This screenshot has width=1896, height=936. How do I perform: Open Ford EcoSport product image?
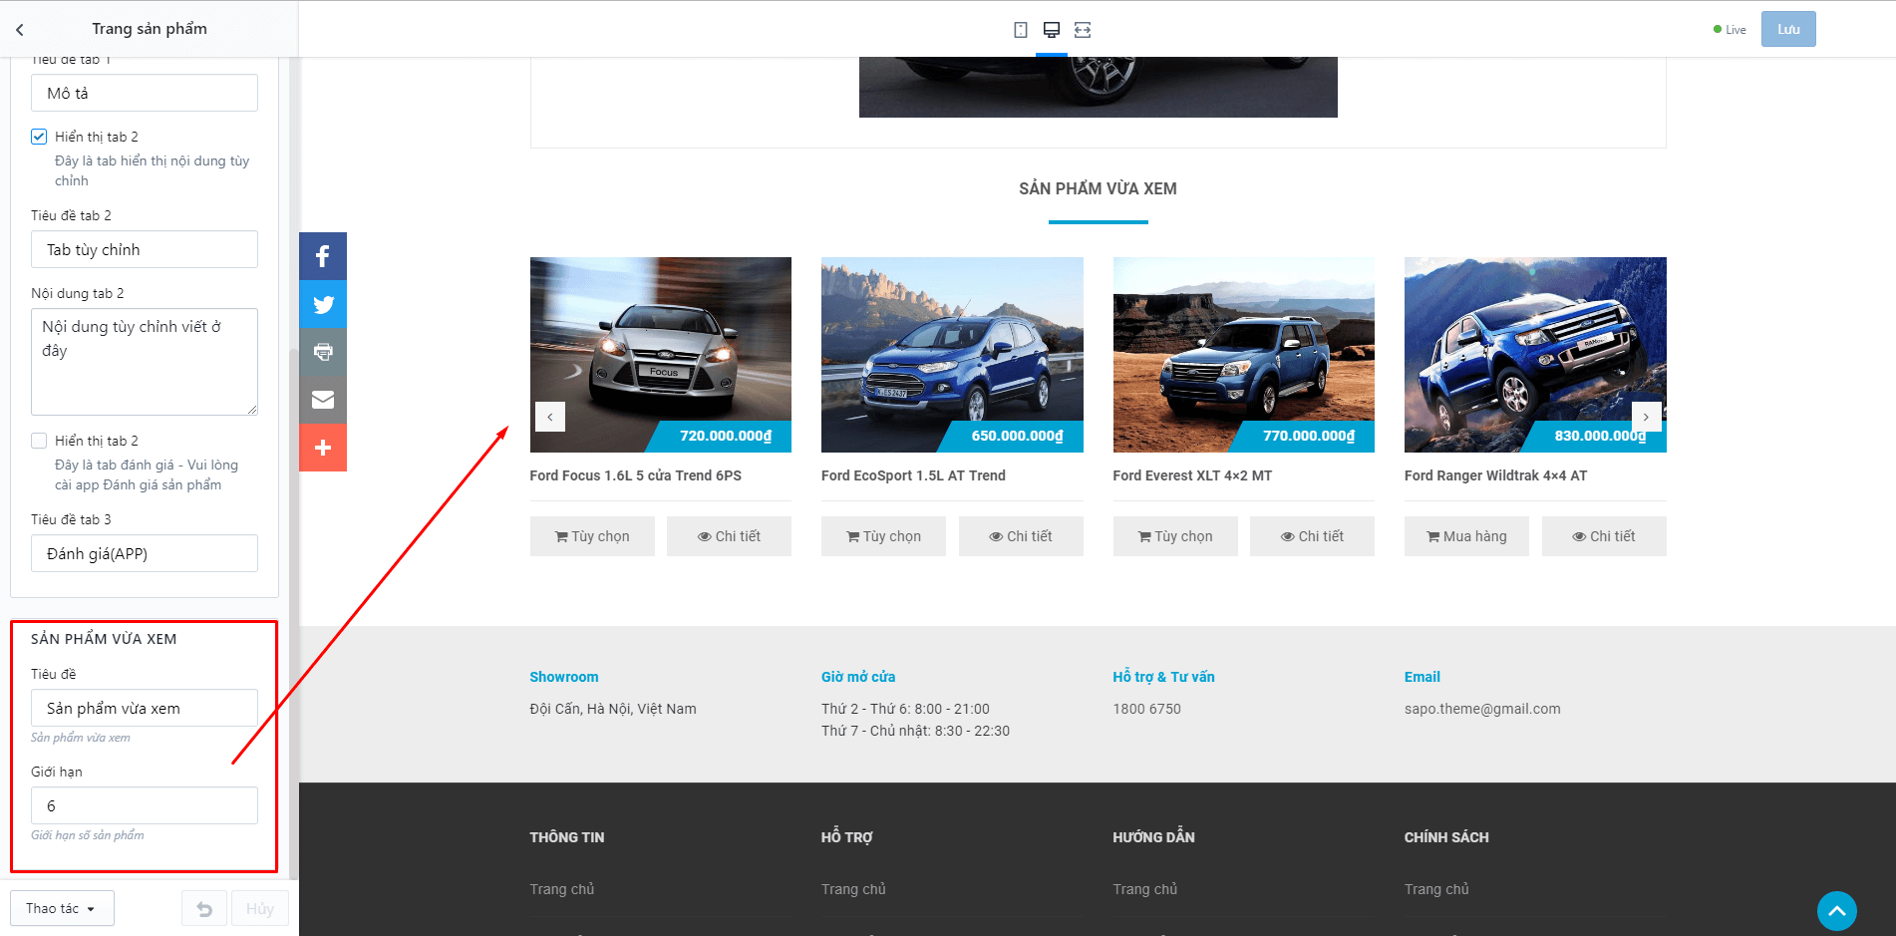[952, 355]
